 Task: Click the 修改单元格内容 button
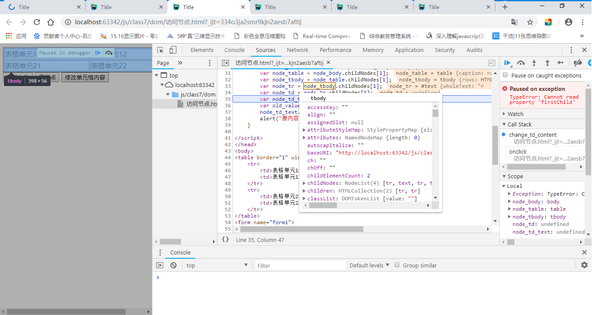coord(85,77)
